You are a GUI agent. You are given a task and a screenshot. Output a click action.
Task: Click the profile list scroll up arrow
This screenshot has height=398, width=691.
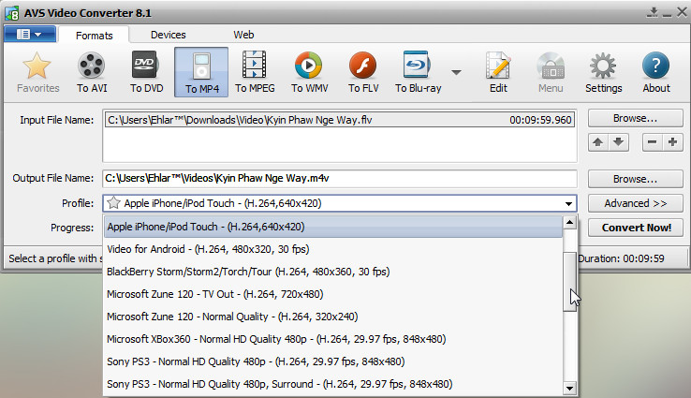click(x=570, y=222)
